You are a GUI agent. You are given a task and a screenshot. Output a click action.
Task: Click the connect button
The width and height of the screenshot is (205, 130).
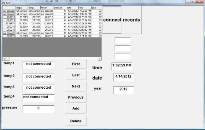[112, 20]
